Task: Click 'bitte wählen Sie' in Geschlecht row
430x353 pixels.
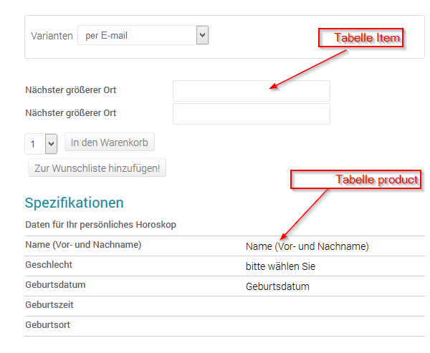Action: [280, 266]
